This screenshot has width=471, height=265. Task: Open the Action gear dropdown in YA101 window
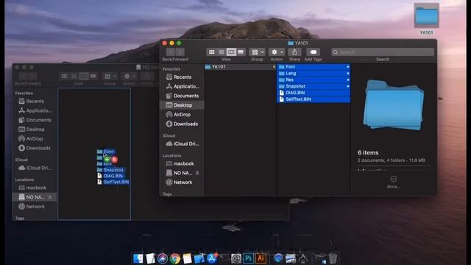(277, 52)
